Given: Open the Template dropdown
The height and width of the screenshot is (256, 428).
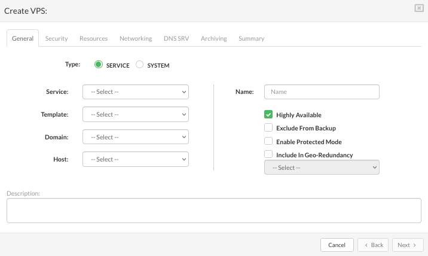Looking at the screenshot, I should click(x=136, y=114).
